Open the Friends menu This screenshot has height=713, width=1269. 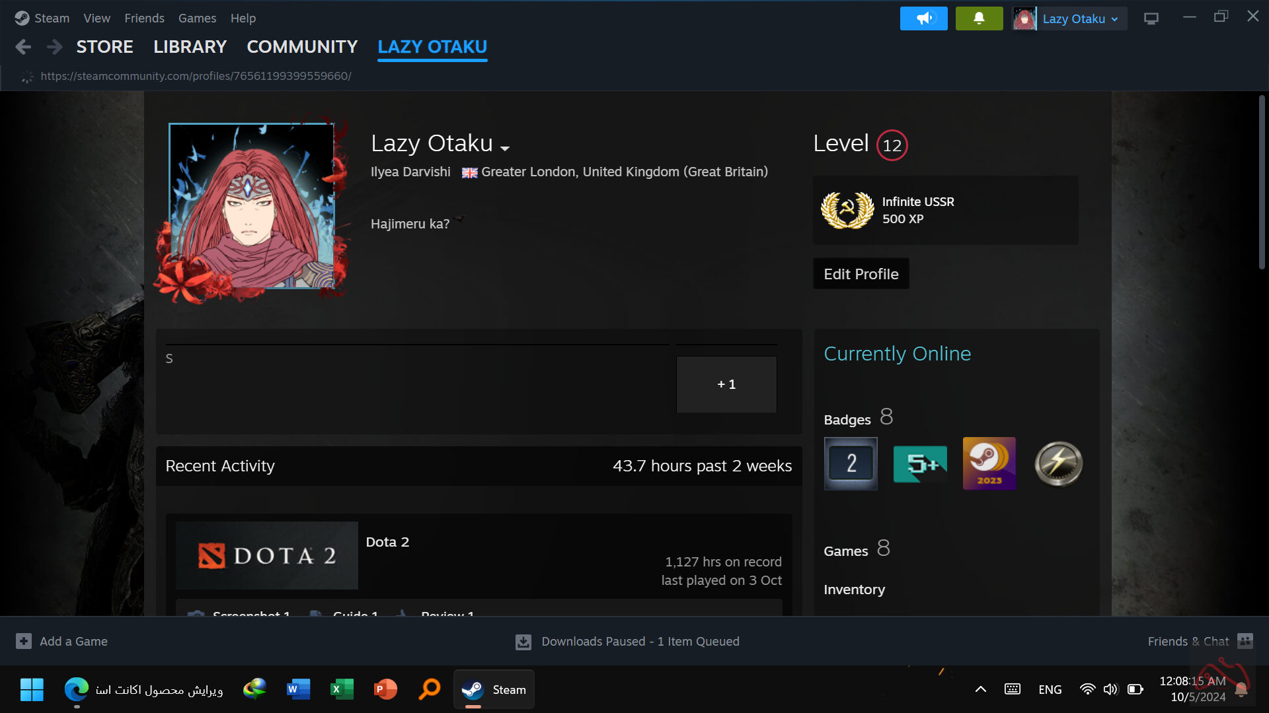[x=144, y=18]
